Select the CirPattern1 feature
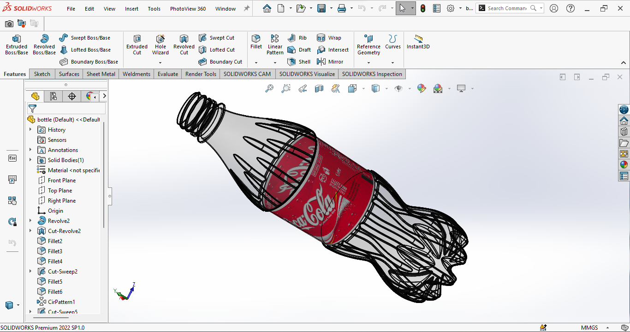630x332 pixels. [x=61, y=302]
